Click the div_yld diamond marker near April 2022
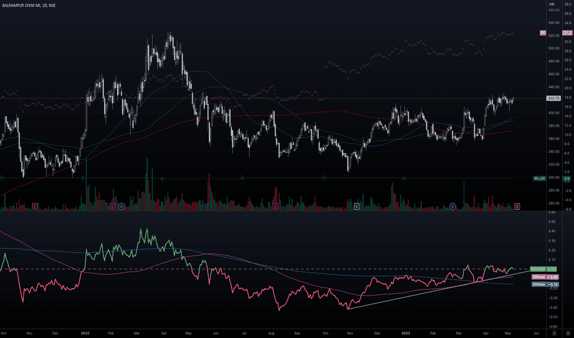The image size is (574, 338). [162, 178]
